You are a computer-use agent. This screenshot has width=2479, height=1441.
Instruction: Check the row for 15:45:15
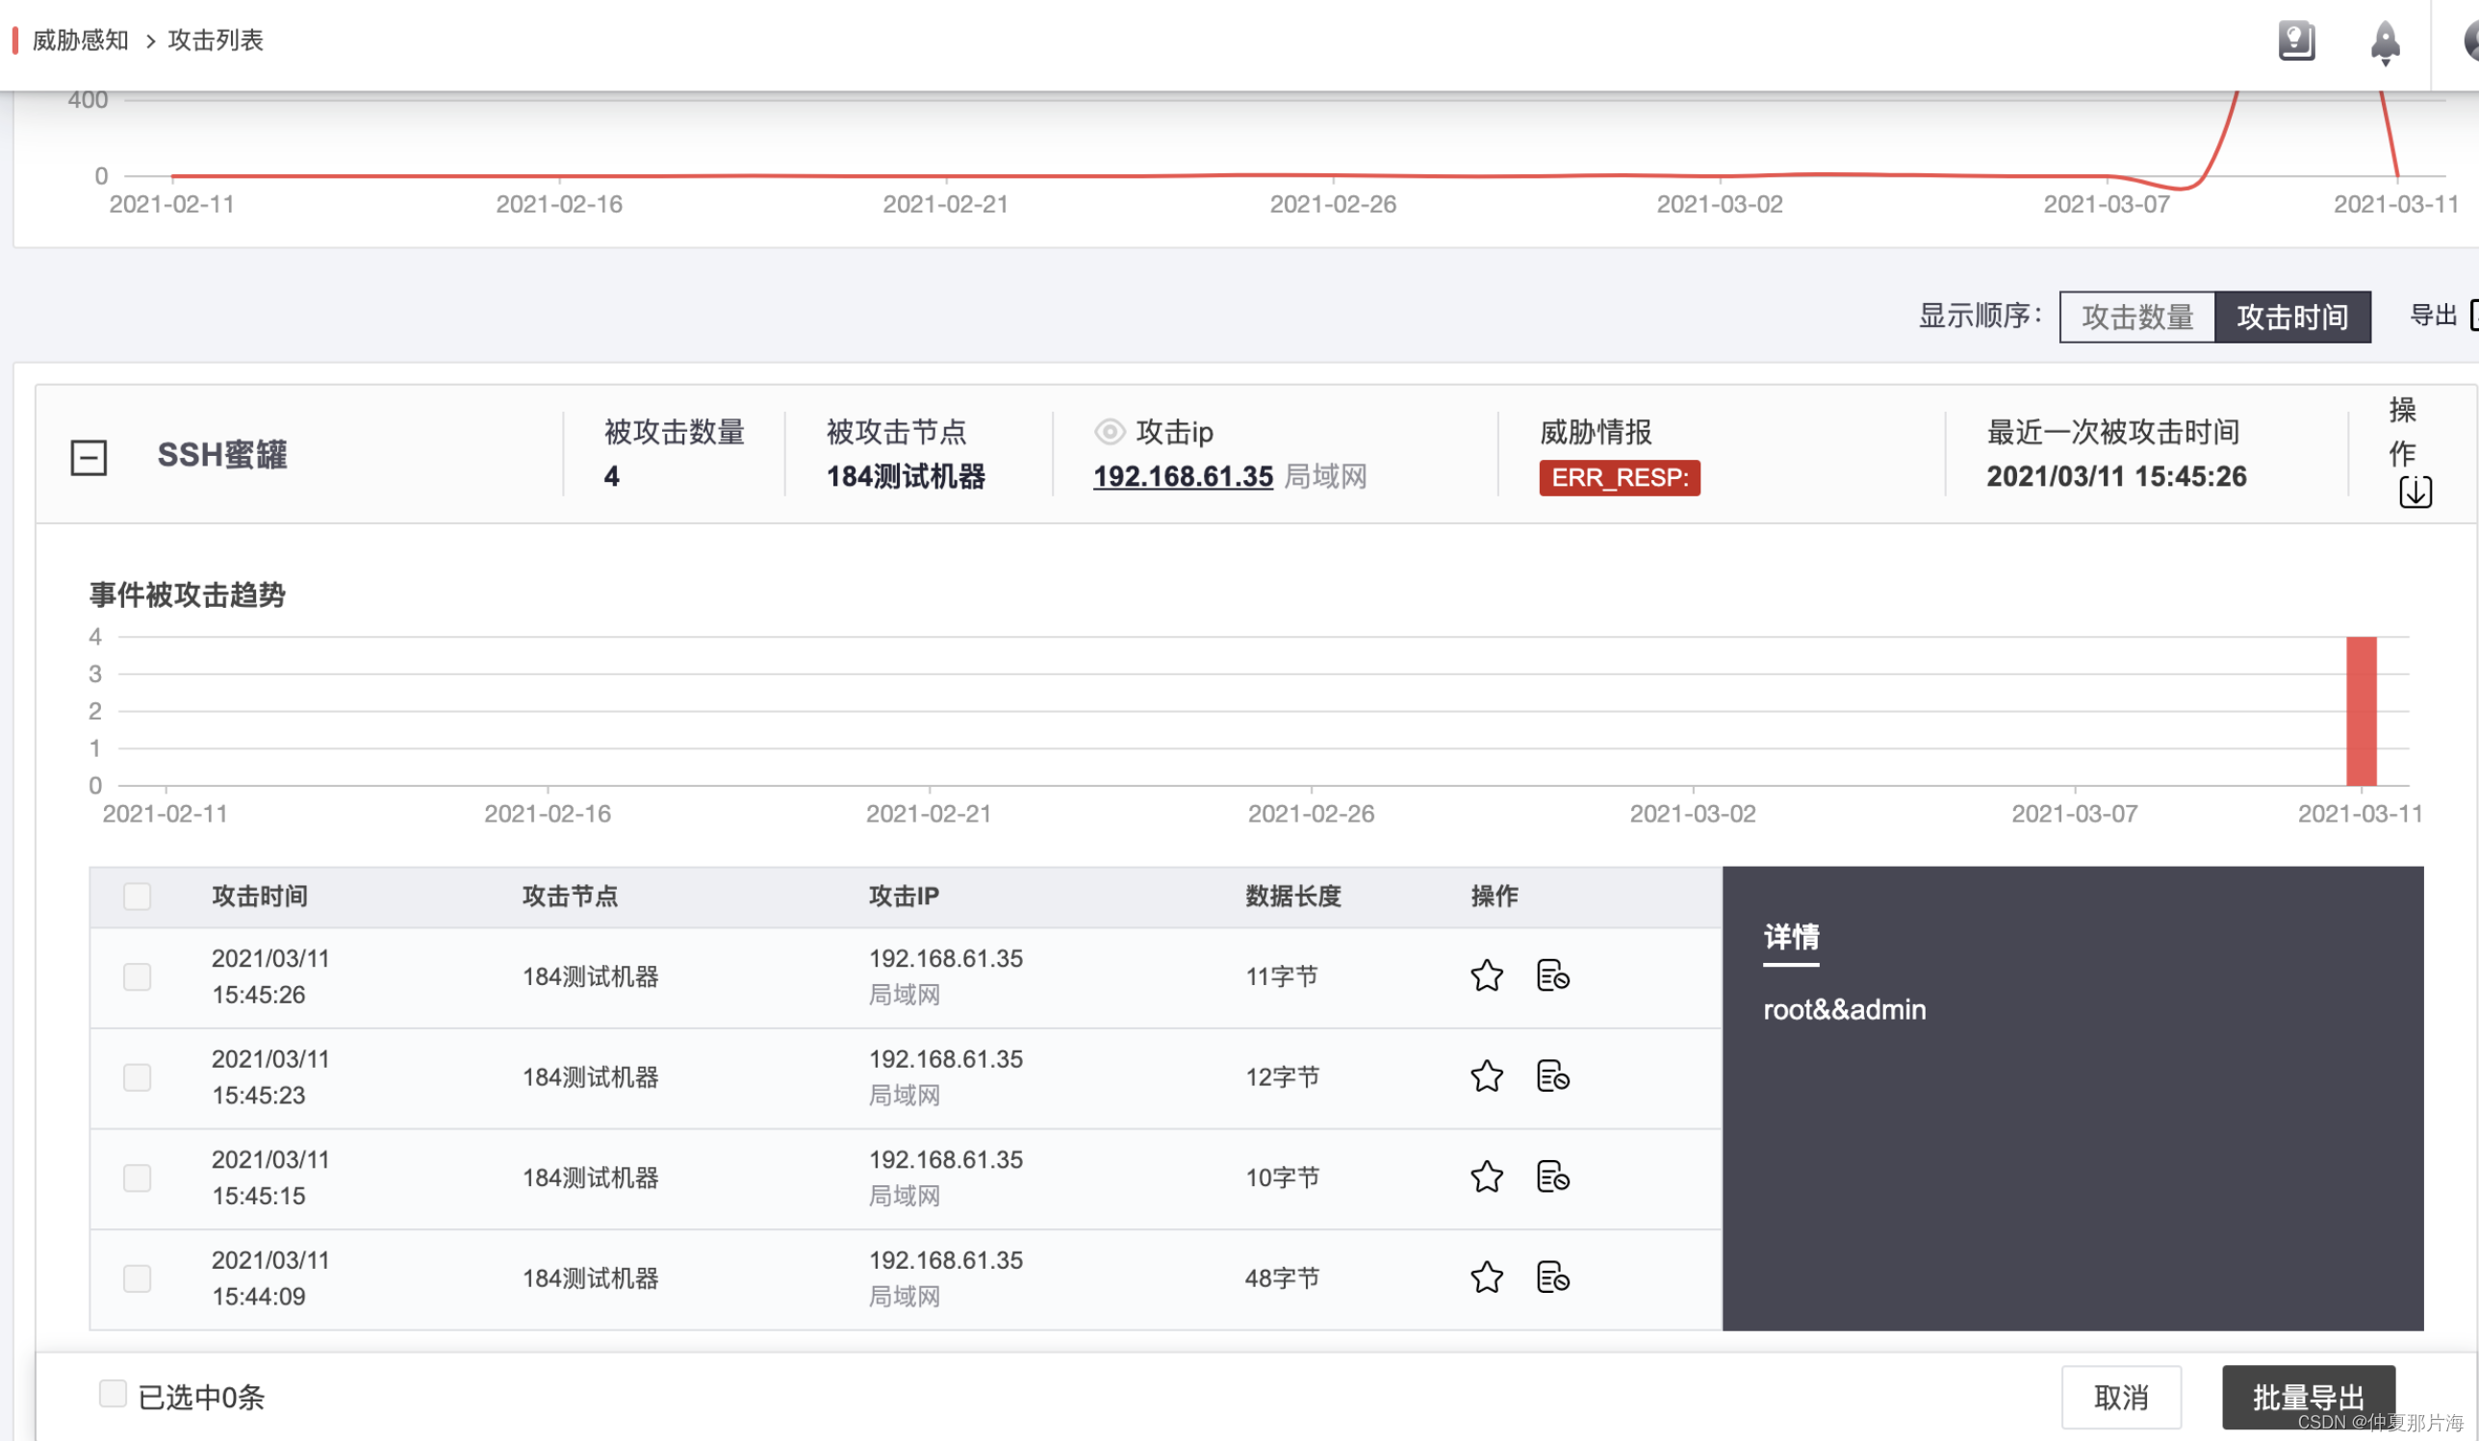137,1177
